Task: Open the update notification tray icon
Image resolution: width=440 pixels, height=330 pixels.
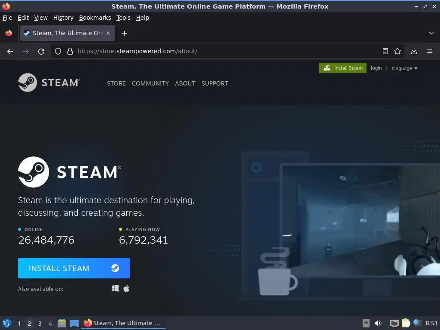Action: (x=417, y=323)
